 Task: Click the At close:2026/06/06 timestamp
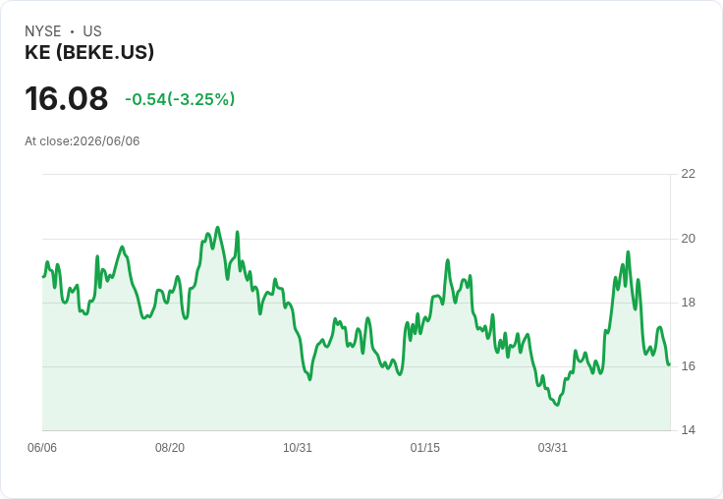[83, 141]
